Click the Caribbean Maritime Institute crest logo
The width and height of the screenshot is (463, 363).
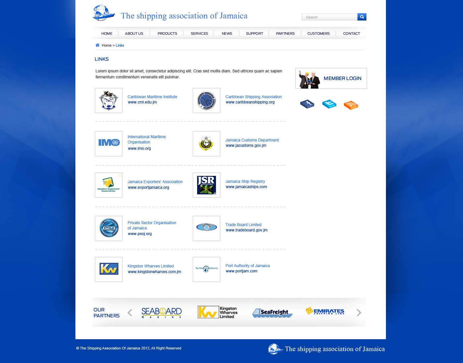pyautogui.click(x=108, y=101)
